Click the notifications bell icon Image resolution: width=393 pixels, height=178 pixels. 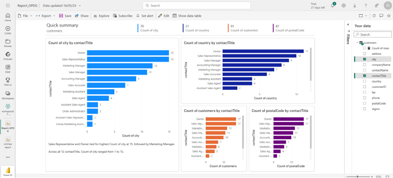click(x=333, y=5)
